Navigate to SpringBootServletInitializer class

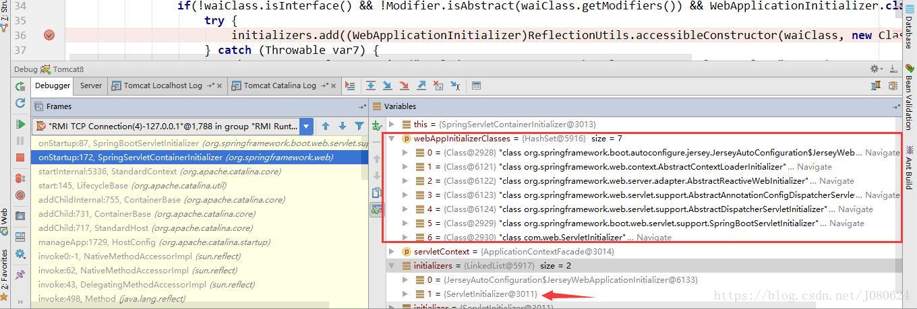846,223
